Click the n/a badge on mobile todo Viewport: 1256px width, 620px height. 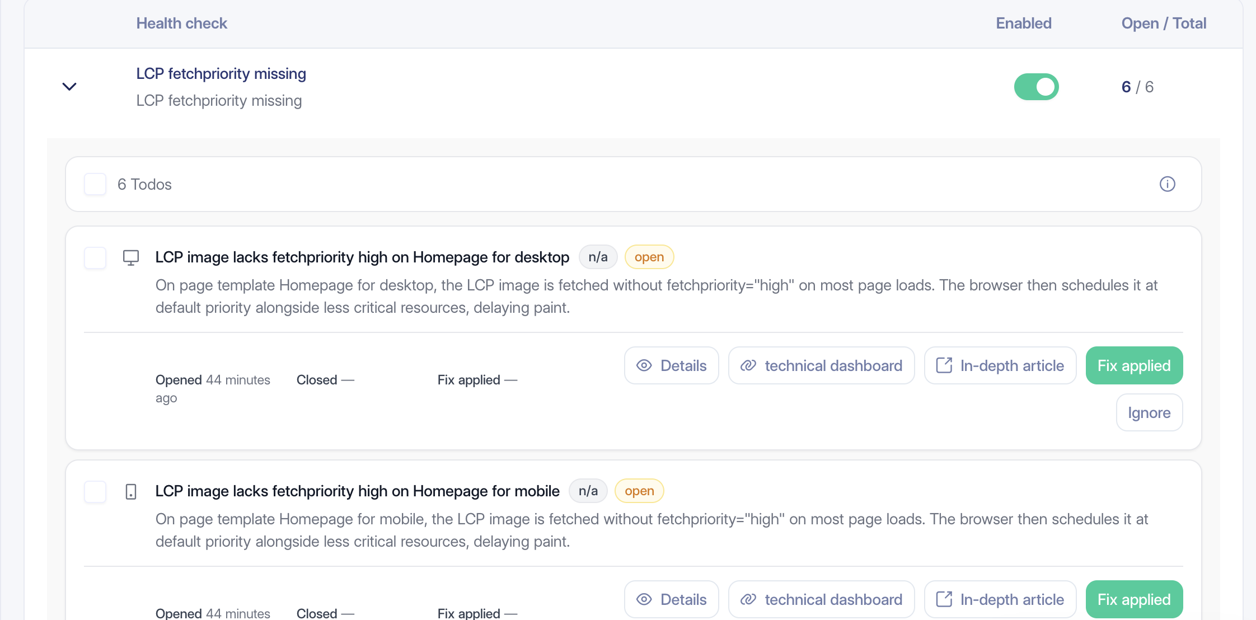click(588, 491)
